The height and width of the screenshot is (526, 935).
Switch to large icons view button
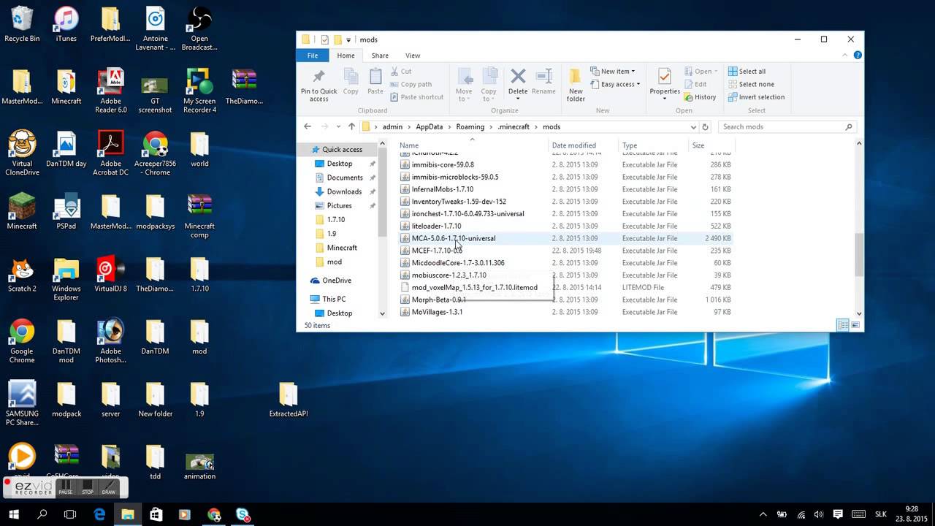click(855, 325)
